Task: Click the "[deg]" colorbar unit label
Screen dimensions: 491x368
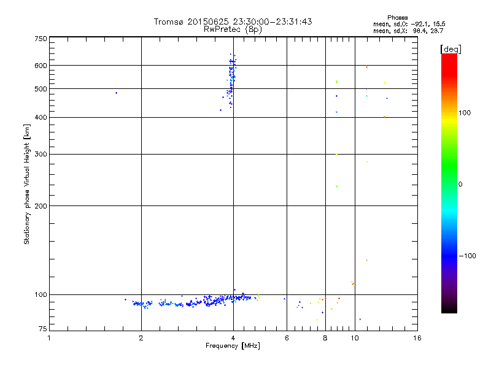Action: 450,49
